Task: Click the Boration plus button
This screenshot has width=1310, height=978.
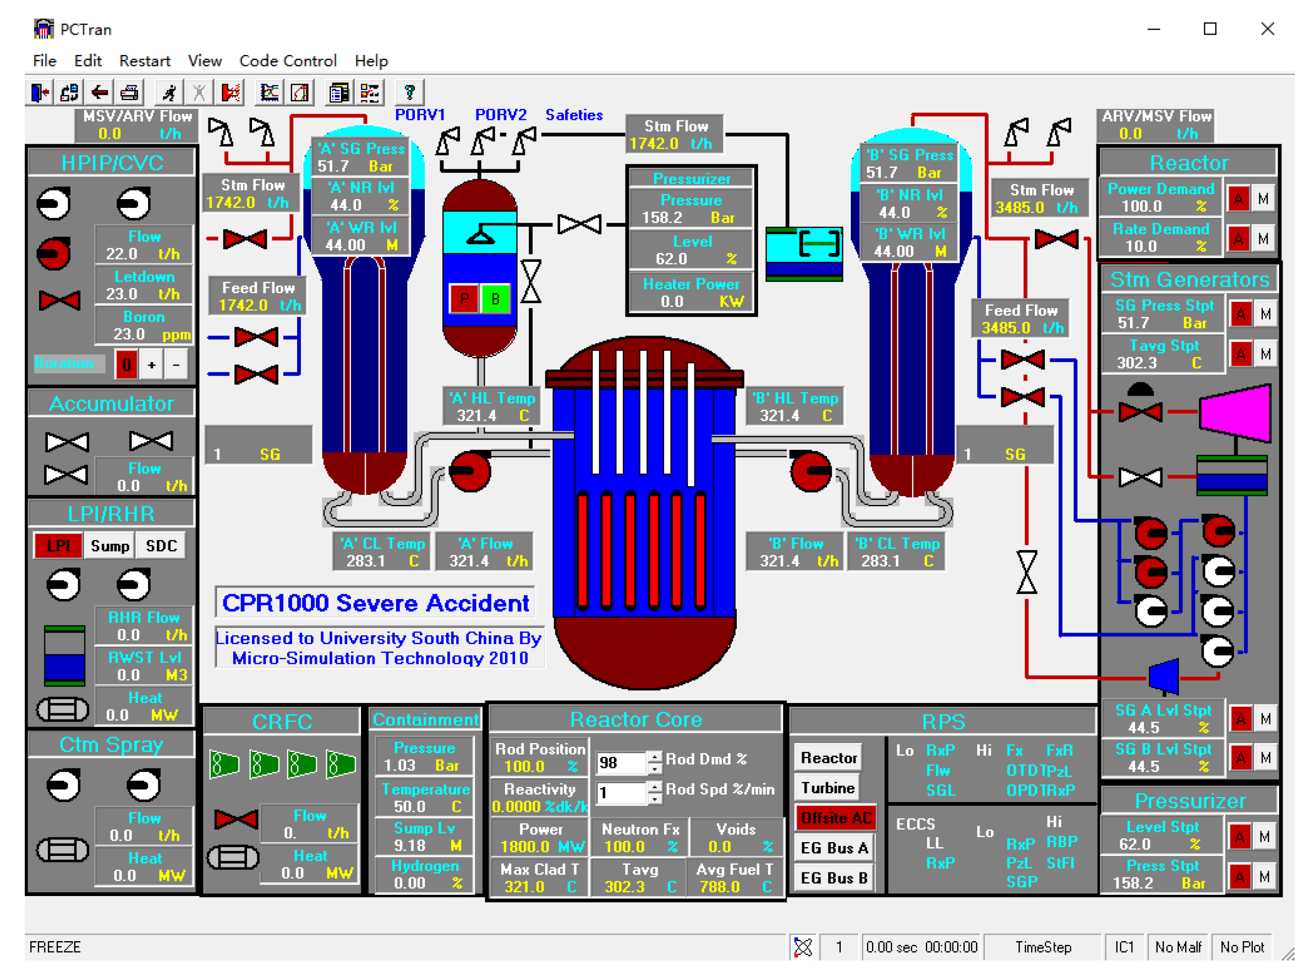Action: [152, 365]
